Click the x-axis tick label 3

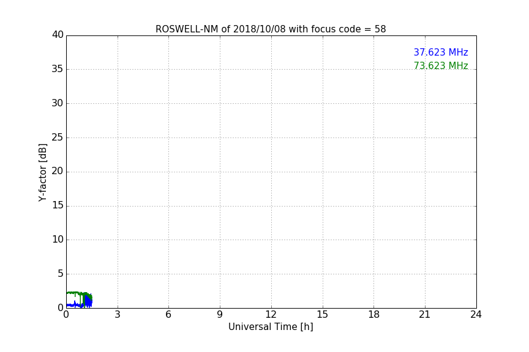(118, 315)
